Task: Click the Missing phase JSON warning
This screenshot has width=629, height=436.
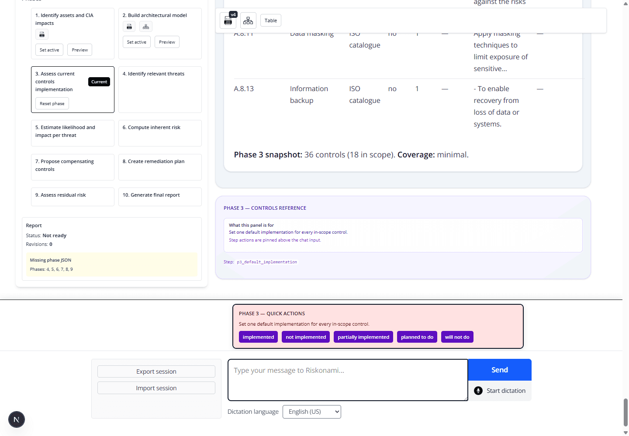Action: click(x=112, y=265)
